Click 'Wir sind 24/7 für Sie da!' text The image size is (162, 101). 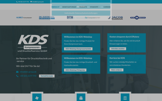point(28,66)
